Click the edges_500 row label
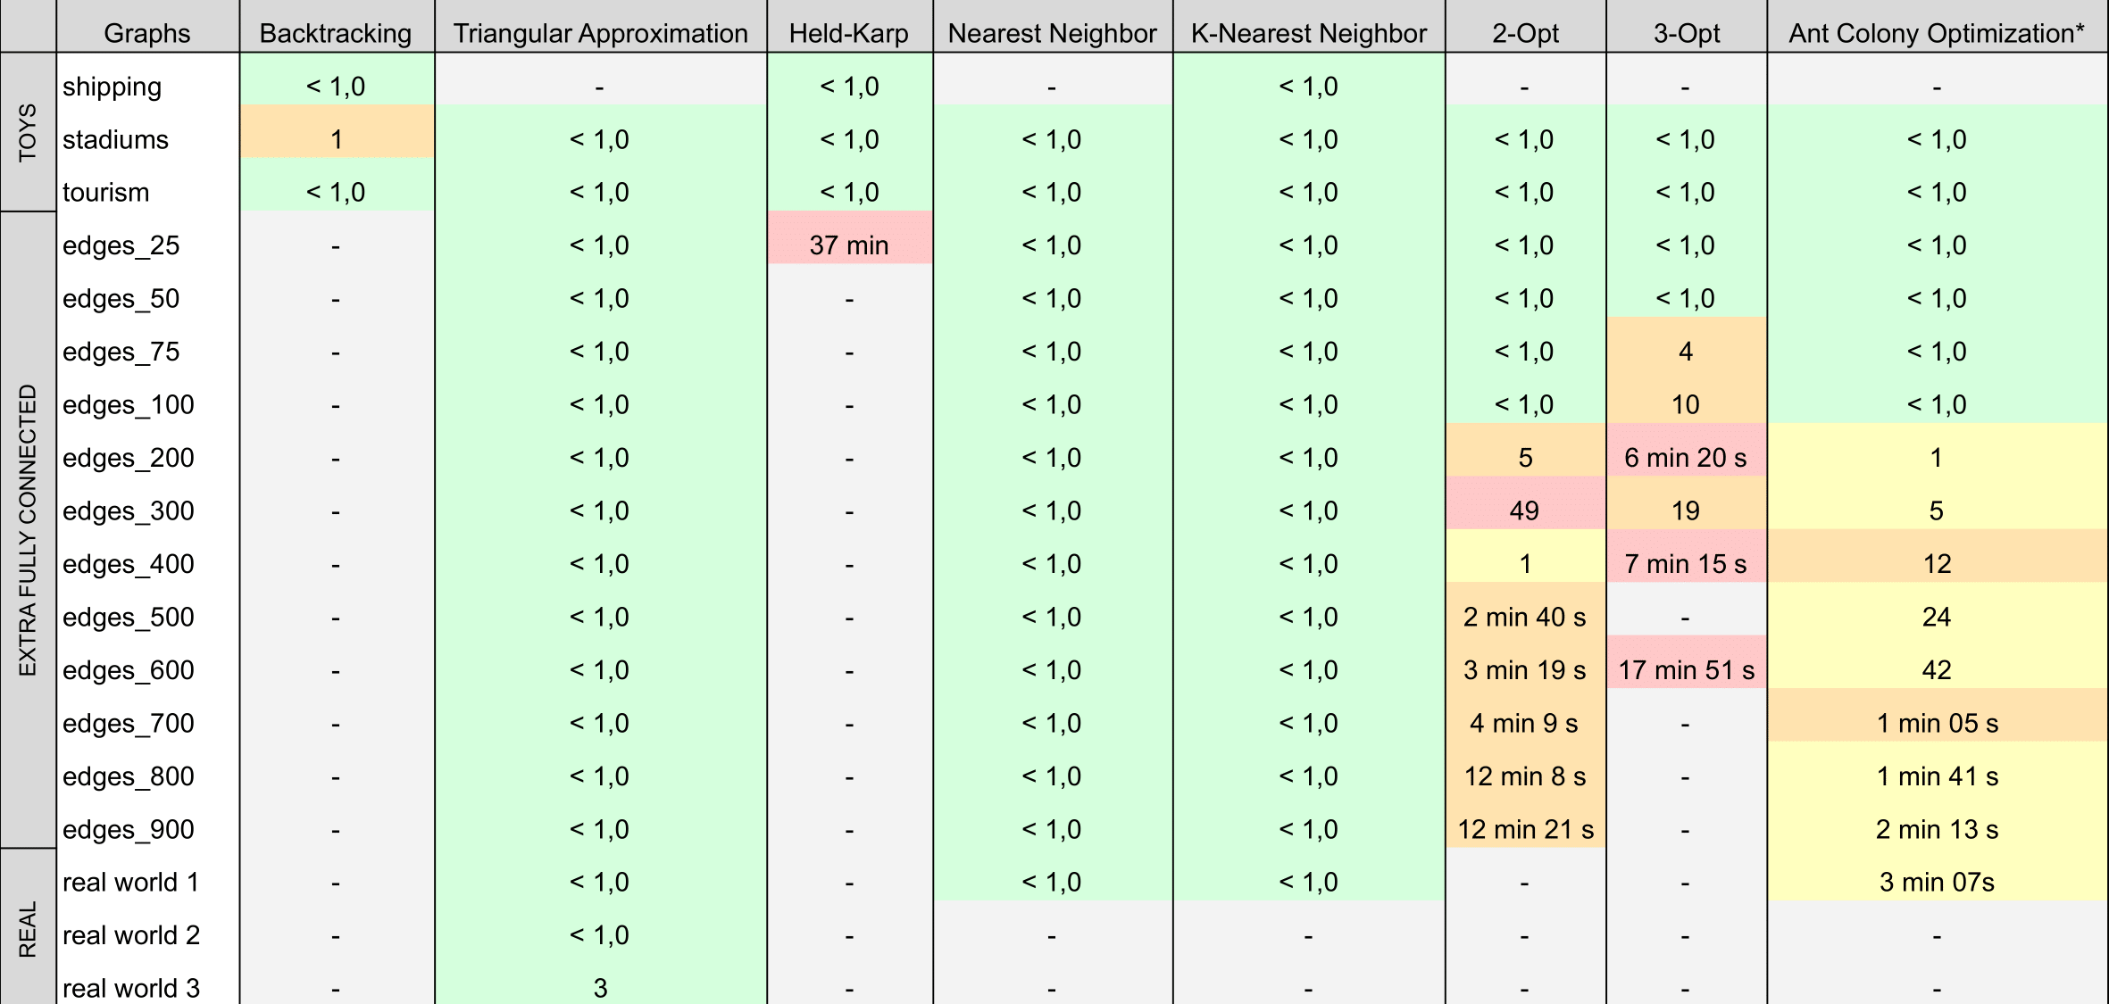This screenshot has height=1004, width=2109. coord(129,618)
